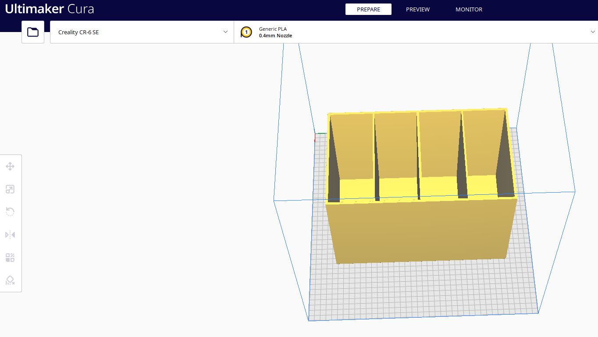Switch to the PREPARE stage
The width and height of the screenshot is (598, 337).
click(x=368, y=9)
